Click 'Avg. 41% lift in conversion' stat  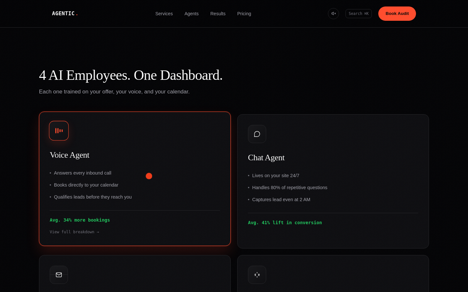point(285,223)
